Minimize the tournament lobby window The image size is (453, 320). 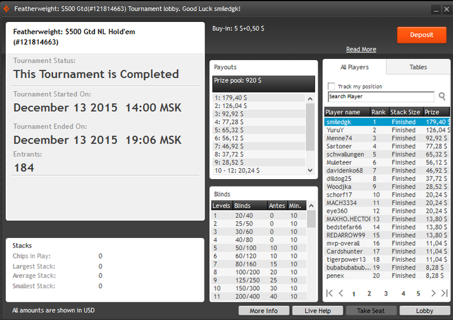click(x=436, y=9)
